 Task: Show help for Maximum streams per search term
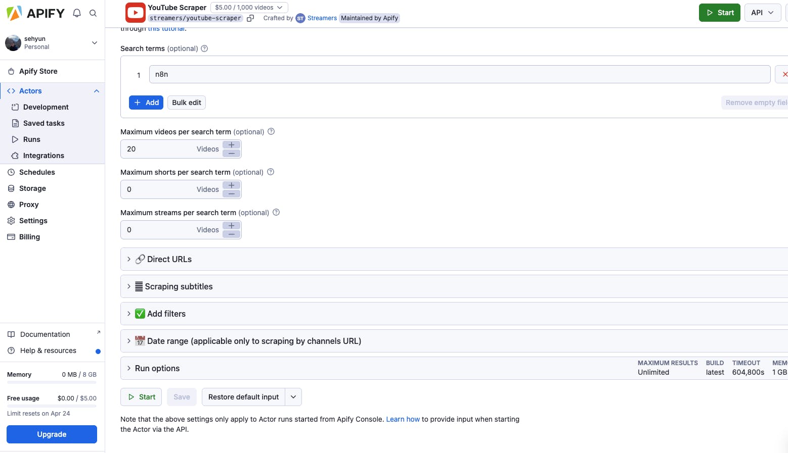click(276, 212)
